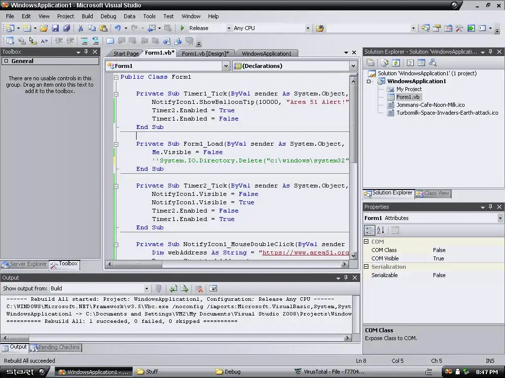
Task: Click the Decrease Line Indent icon
Action: (59, 41)
